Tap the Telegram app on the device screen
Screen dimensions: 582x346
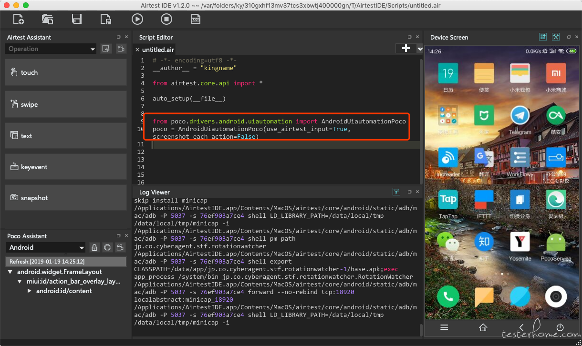tap(520, 119)
